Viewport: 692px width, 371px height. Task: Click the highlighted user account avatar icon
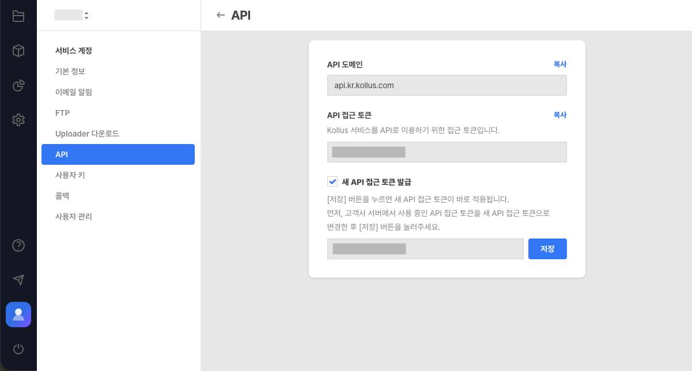coord(18,315)
